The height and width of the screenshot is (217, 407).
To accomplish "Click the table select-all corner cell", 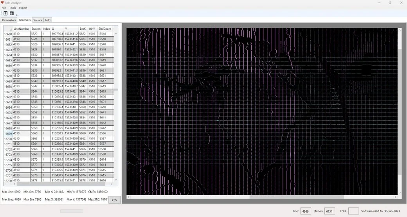I will [8, 29].
